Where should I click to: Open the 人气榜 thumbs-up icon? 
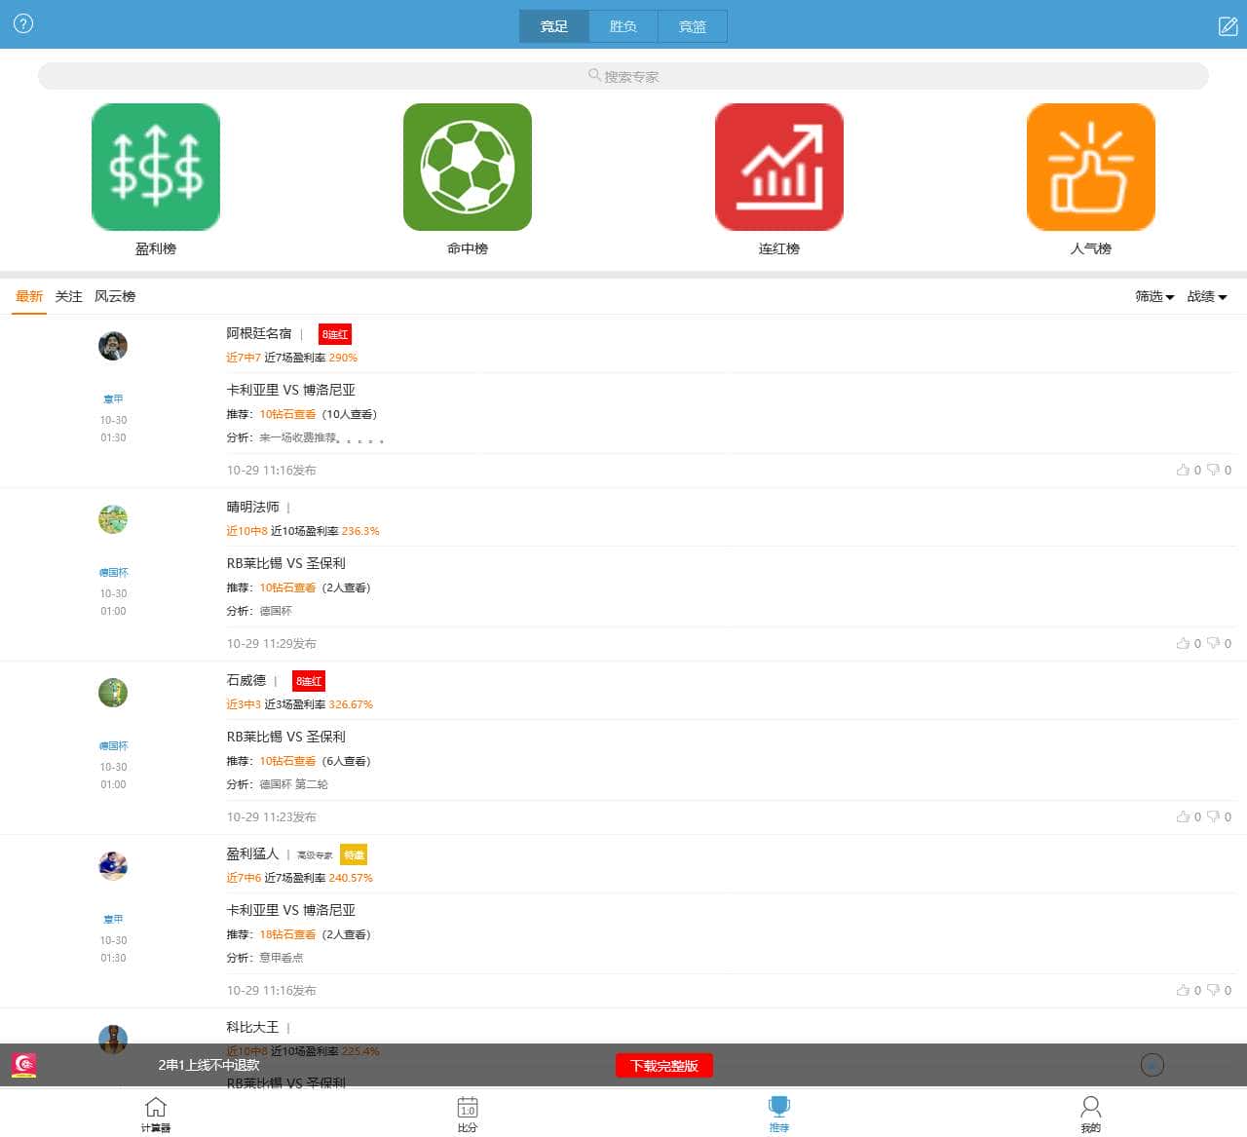coord(1091,167)
